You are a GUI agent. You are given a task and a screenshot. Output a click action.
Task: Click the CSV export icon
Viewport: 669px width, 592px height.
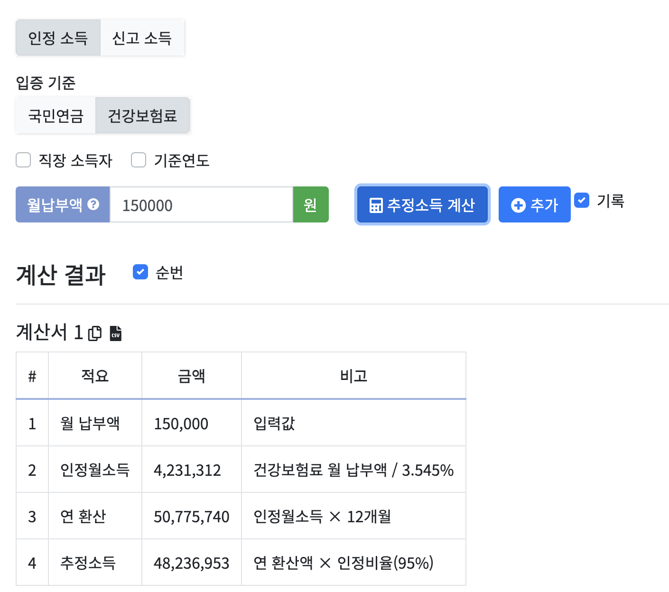115,333
